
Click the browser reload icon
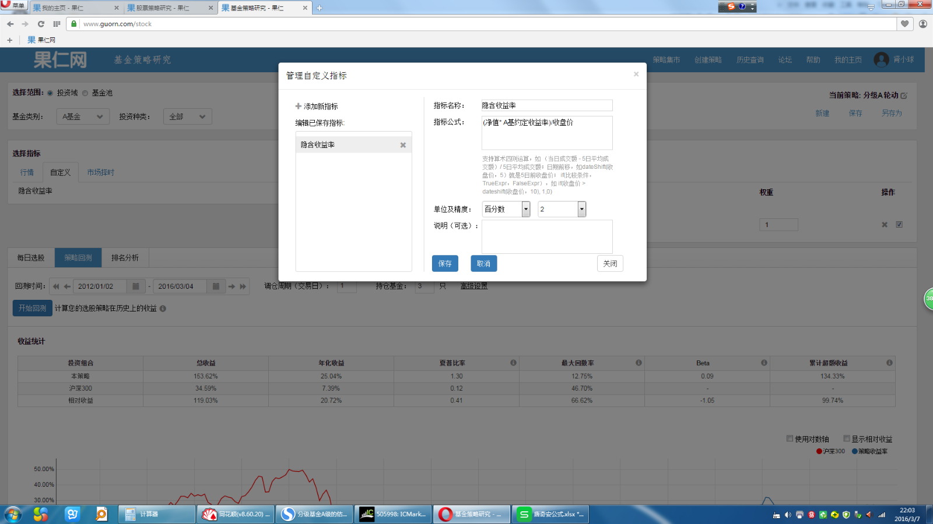(x=41, y=24)
